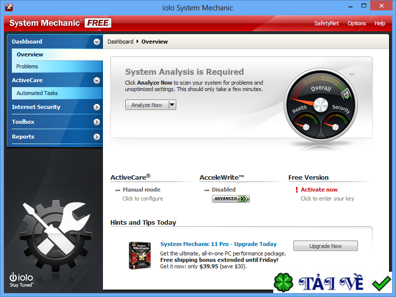
Task: Open the Options menu
Action: [356, 23]
